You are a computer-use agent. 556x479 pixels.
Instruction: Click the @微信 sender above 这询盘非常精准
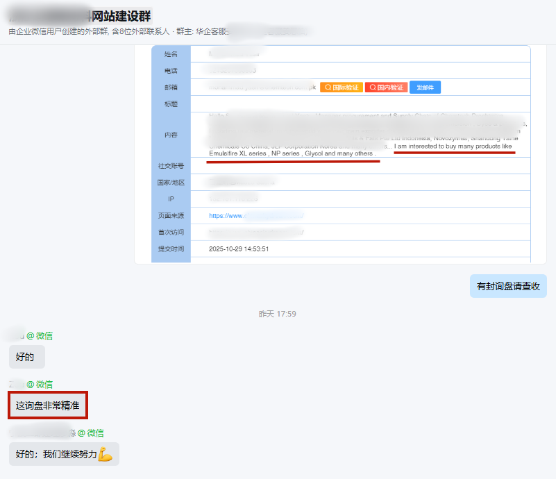pyautogui.click(x=40, y=384)
